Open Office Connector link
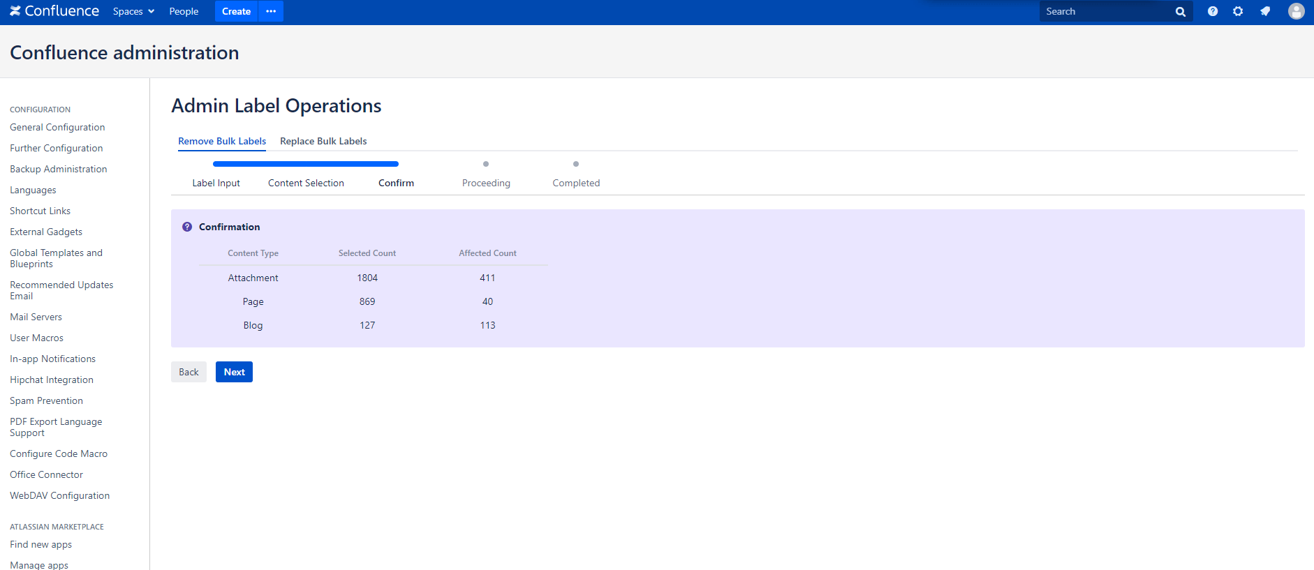Screen dimensions: 1314x570 tap(46, 474)
